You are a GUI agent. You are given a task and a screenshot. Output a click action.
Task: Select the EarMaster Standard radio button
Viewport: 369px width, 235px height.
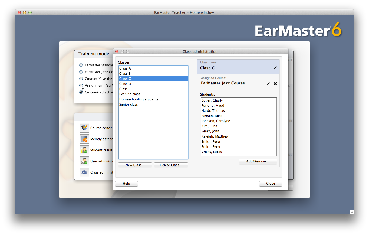point(81,65)
